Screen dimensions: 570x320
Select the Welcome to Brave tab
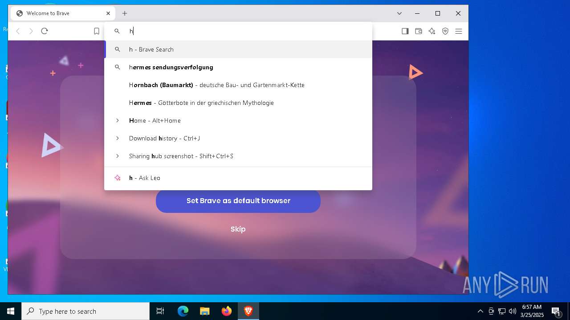click(63, 13)
